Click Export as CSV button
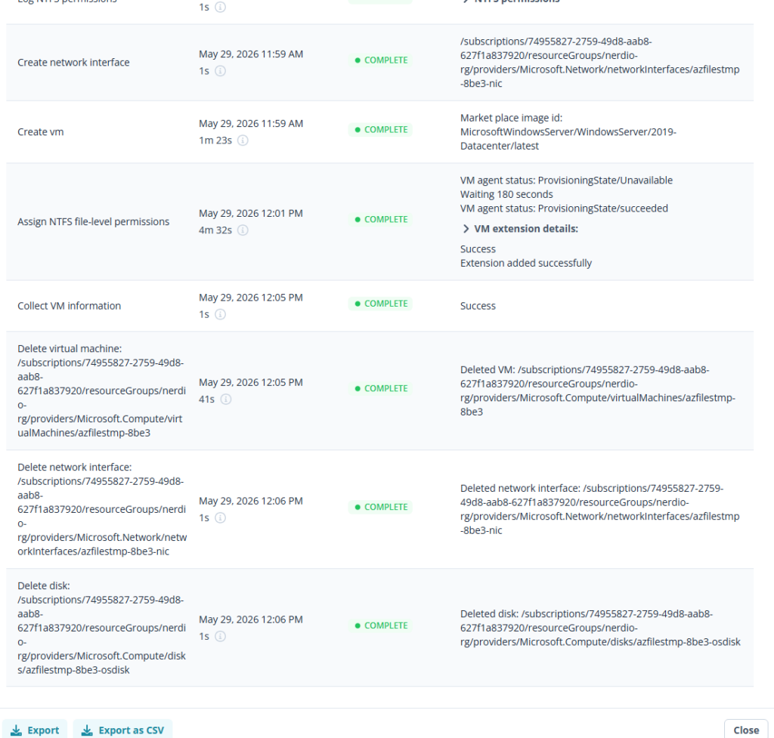Image resolution: width=774 pixels, height=738 pixels. pos(123,730)
